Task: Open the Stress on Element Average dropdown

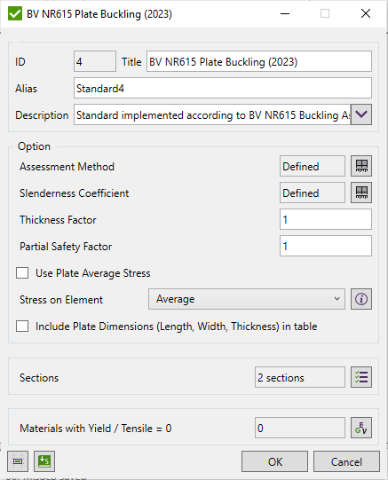Action: point(247,299)
